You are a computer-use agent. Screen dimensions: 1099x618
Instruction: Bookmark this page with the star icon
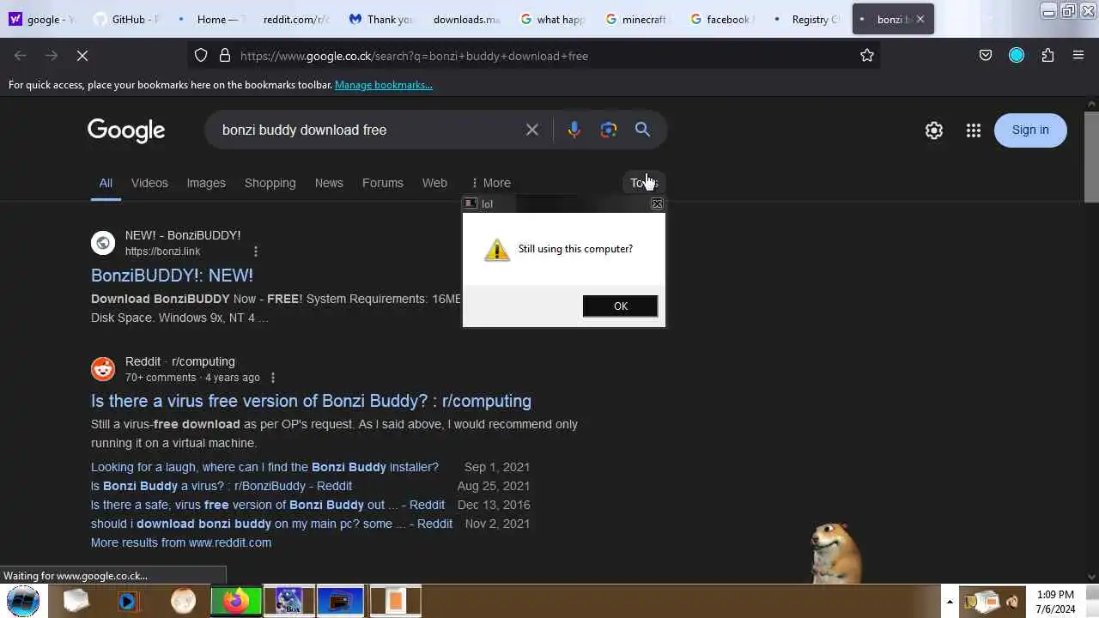(867, 56)
